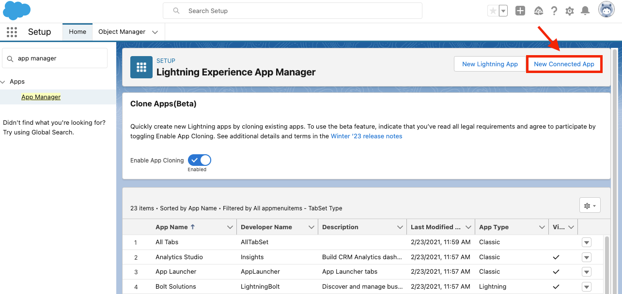Open the Winter '23 release notes link

(x=366, y=136)
